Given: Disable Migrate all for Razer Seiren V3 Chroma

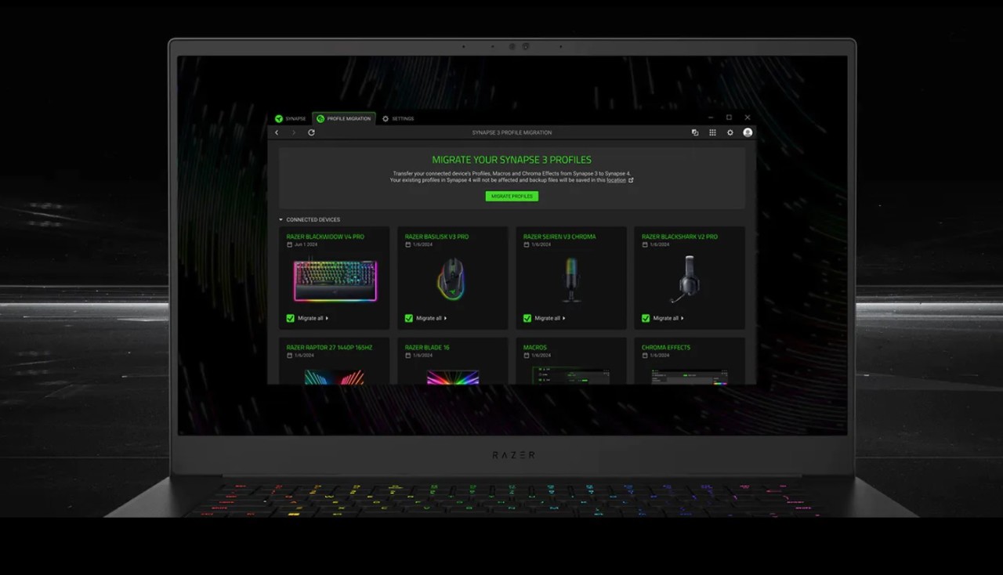Looking at the screenshot, I should (527, 318).
